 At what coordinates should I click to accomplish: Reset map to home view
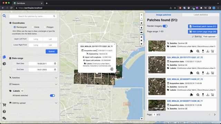coord(141,23)
